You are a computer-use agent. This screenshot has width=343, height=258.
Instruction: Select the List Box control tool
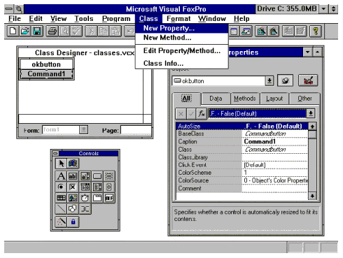click(97, 187)
